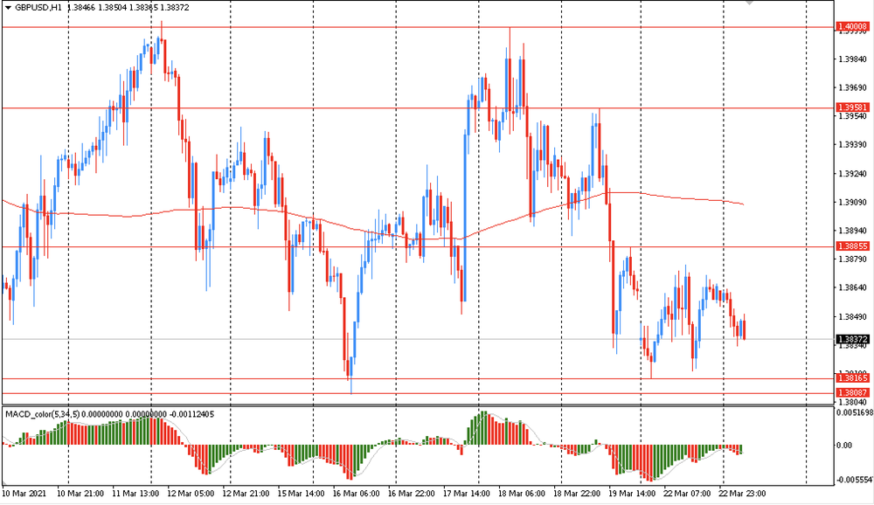Click the 1.38940 price scale value
The height and width of the screenshot is (505, 874).
pyautogui.click(x=853, y=230)
